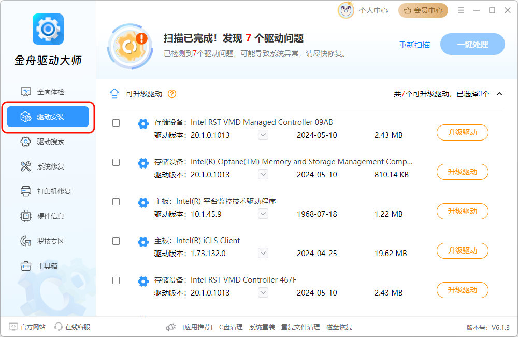The height and width of the screenshot is (337, 518).
Task: Open the hamburger main menu icon
Action: click(x=461, y=10)
